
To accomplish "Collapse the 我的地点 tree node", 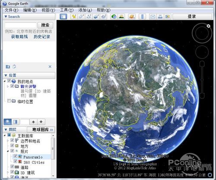I will (5, 81).
